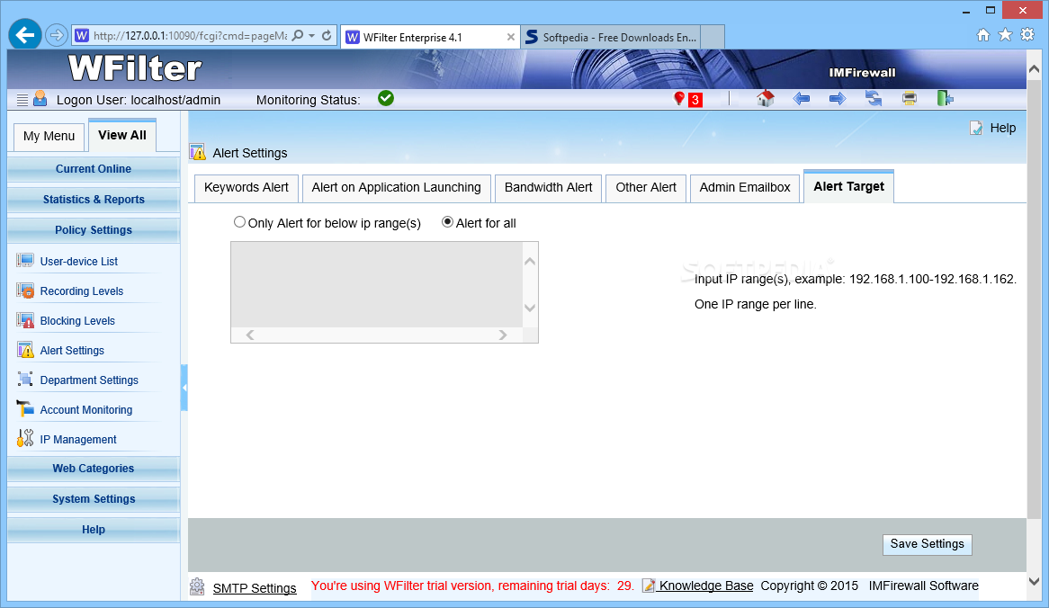Click the search magnifier in address bar

coord(298,35)
